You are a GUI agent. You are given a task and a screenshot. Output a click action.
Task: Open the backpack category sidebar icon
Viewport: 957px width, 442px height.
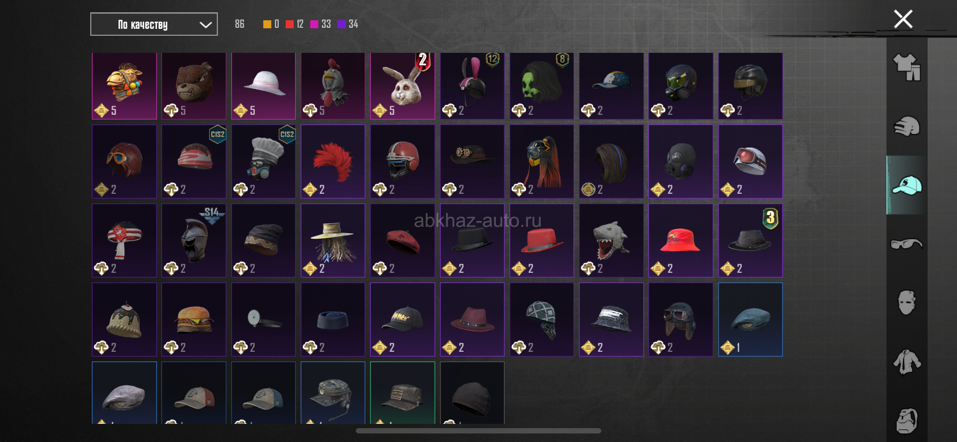coord(907,421)
